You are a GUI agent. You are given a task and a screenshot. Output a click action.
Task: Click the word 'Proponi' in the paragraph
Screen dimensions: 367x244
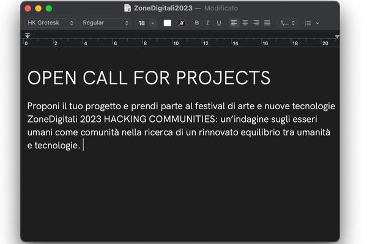point(43,106)
